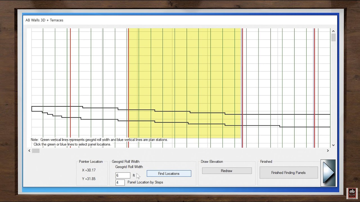This screenshot has height=202, width=360.
Task: Click the Y =31.85 pointer value
Action: (89, 179)
